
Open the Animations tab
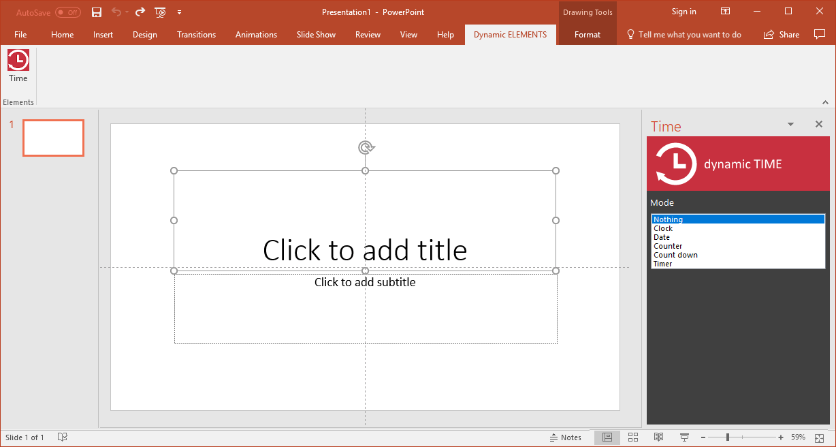tap(256, 35)
